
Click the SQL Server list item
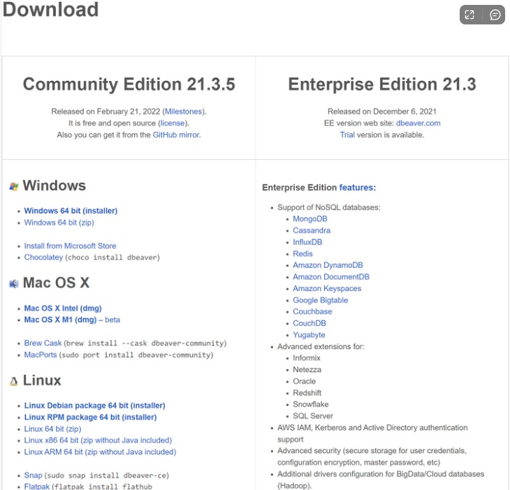point(313,416)
